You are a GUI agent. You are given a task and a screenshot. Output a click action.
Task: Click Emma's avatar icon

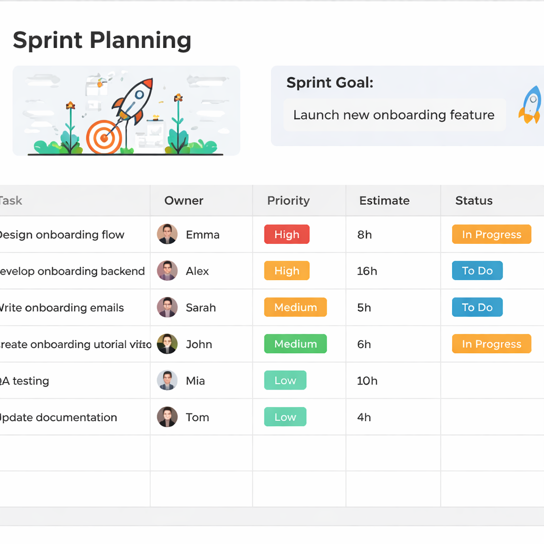(167, 234)
